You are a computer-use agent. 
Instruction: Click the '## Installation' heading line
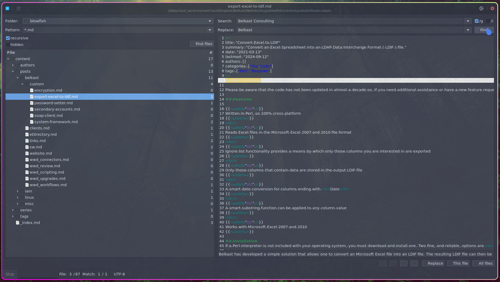(x=241, y=241)
